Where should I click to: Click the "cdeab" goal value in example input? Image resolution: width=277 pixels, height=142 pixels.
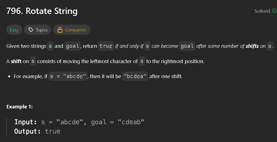click(131, 122)
